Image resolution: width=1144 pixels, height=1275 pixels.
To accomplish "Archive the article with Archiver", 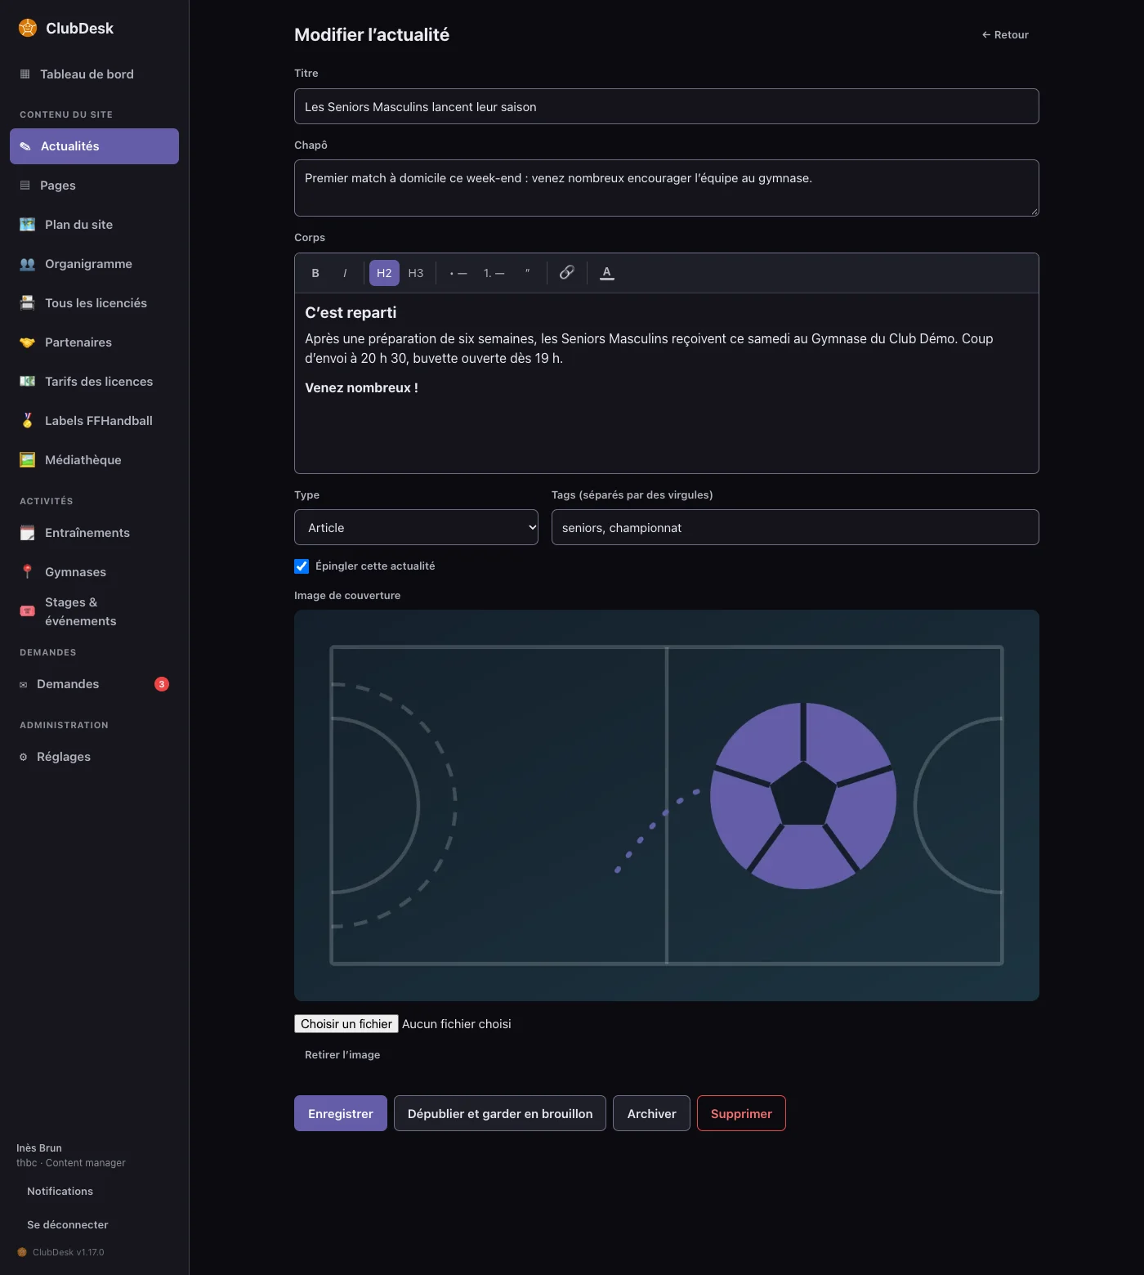I will [x=652, y=1113].
